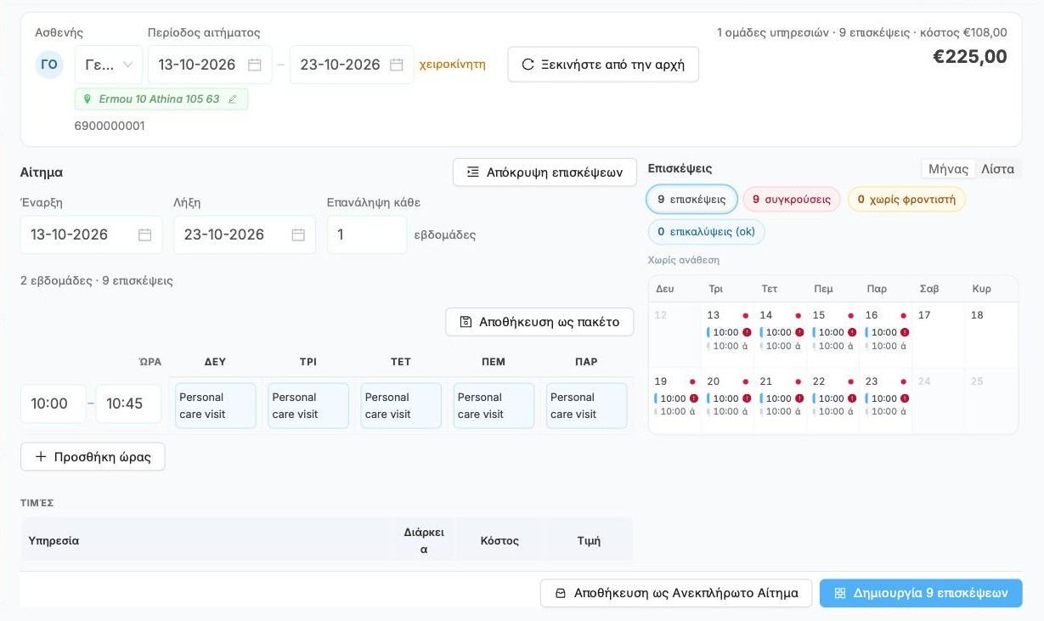Image resolution: width=1044 pixels, height=621 pixels.
Task: Select day 18 in the calendar
Action: 990,335
